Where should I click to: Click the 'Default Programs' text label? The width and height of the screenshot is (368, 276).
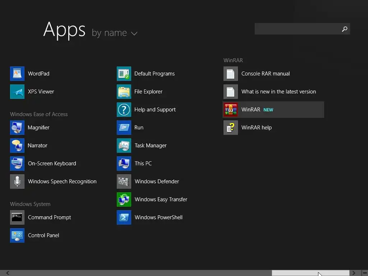[x=155, y=74]
